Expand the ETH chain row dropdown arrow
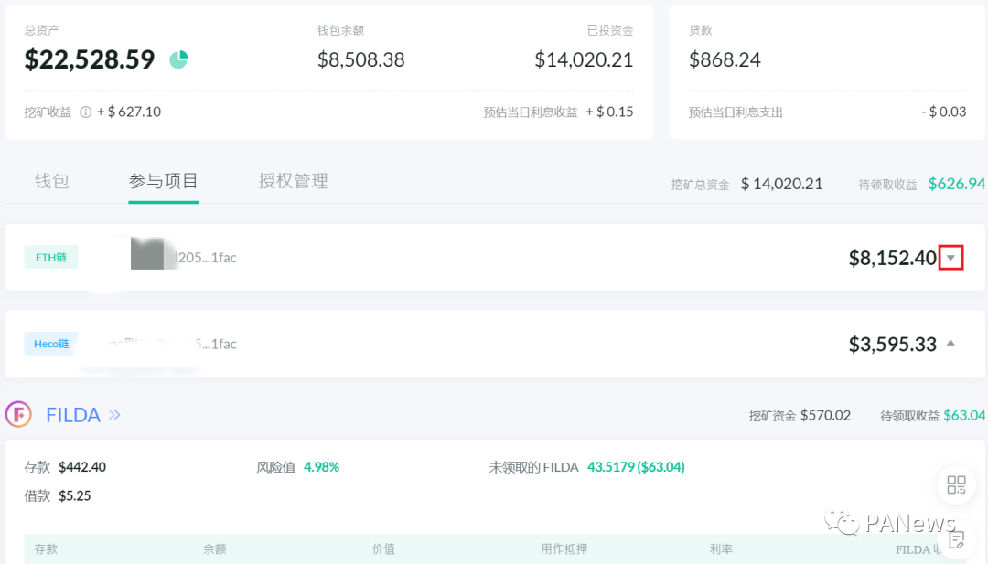The height and width of the screenshot is (564, 988). 952,257
